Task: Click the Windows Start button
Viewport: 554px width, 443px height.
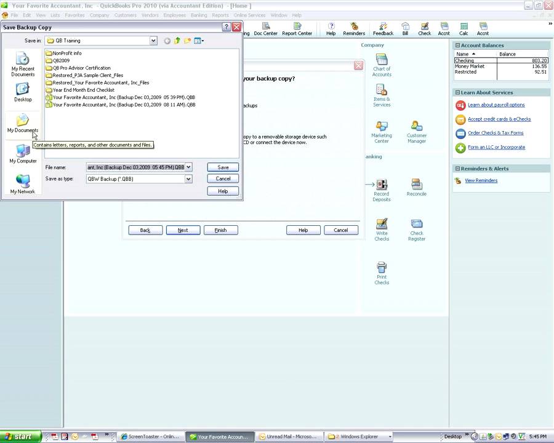Action: 20,437
